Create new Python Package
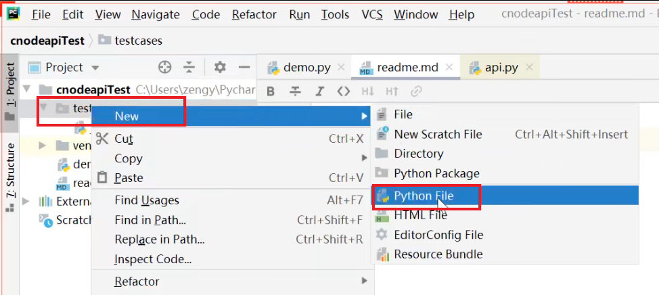The width and height of the screenshot is (659, 295). pyautogui.click(x=505, y=173)
